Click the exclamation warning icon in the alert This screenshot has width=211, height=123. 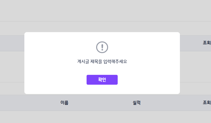102,47
